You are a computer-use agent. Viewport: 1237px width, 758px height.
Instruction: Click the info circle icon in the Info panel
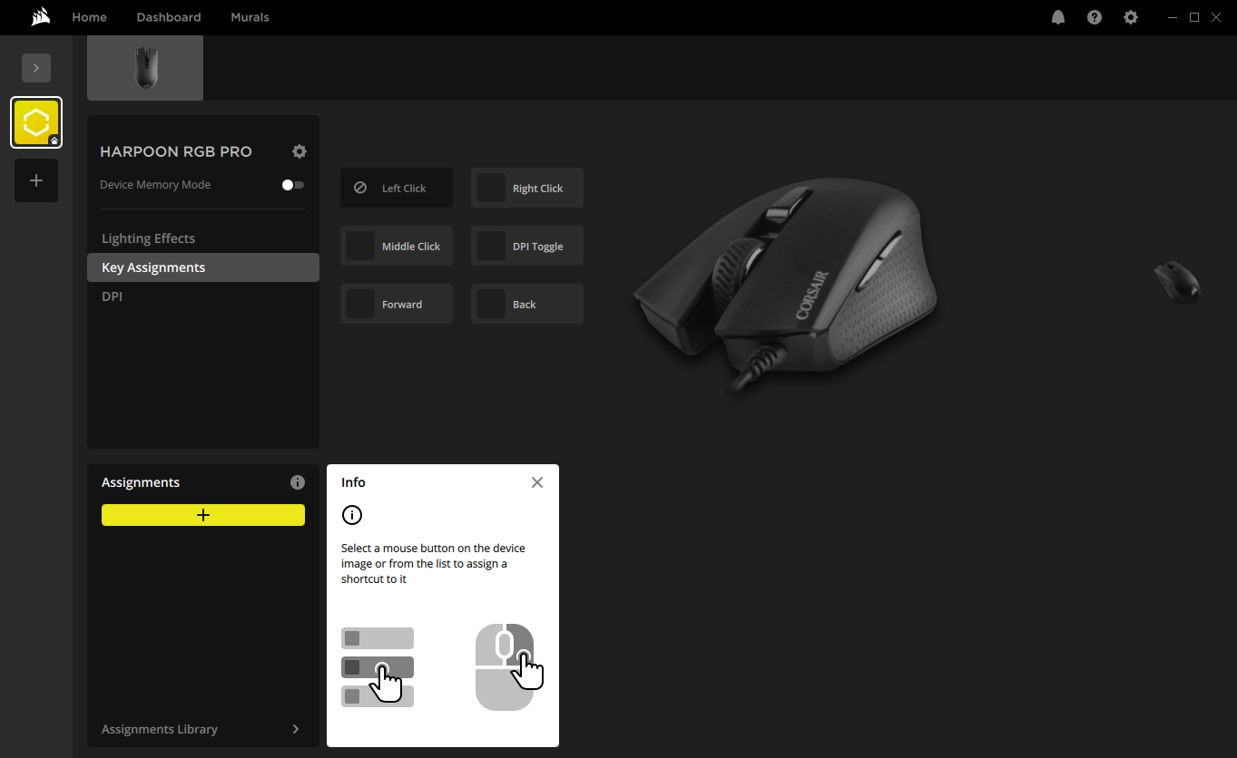351,515
